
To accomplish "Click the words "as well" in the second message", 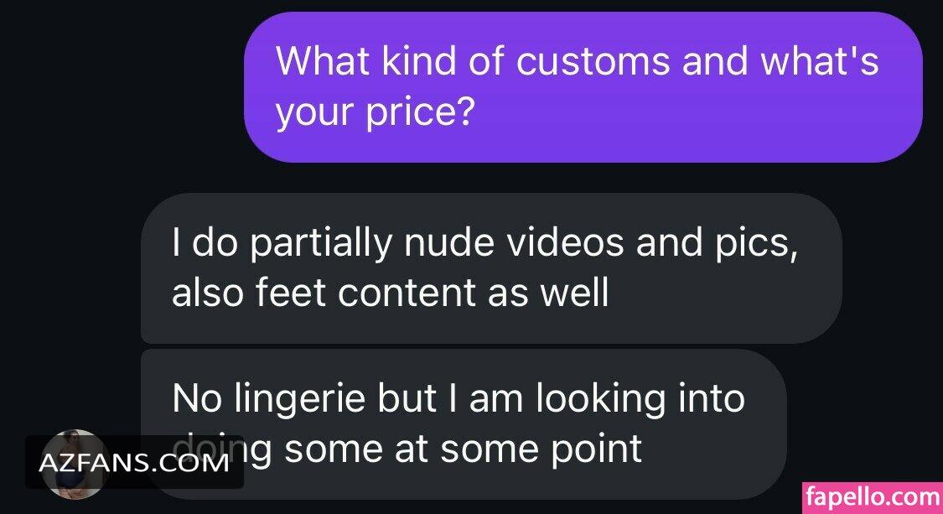I will (548, 293).
